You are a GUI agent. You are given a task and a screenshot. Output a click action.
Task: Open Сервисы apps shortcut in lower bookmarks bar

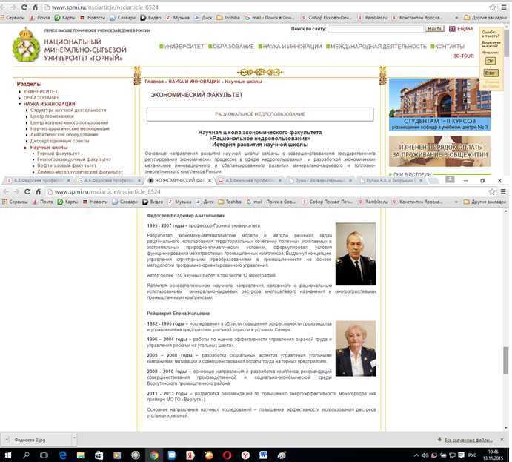tap(15, 202)
